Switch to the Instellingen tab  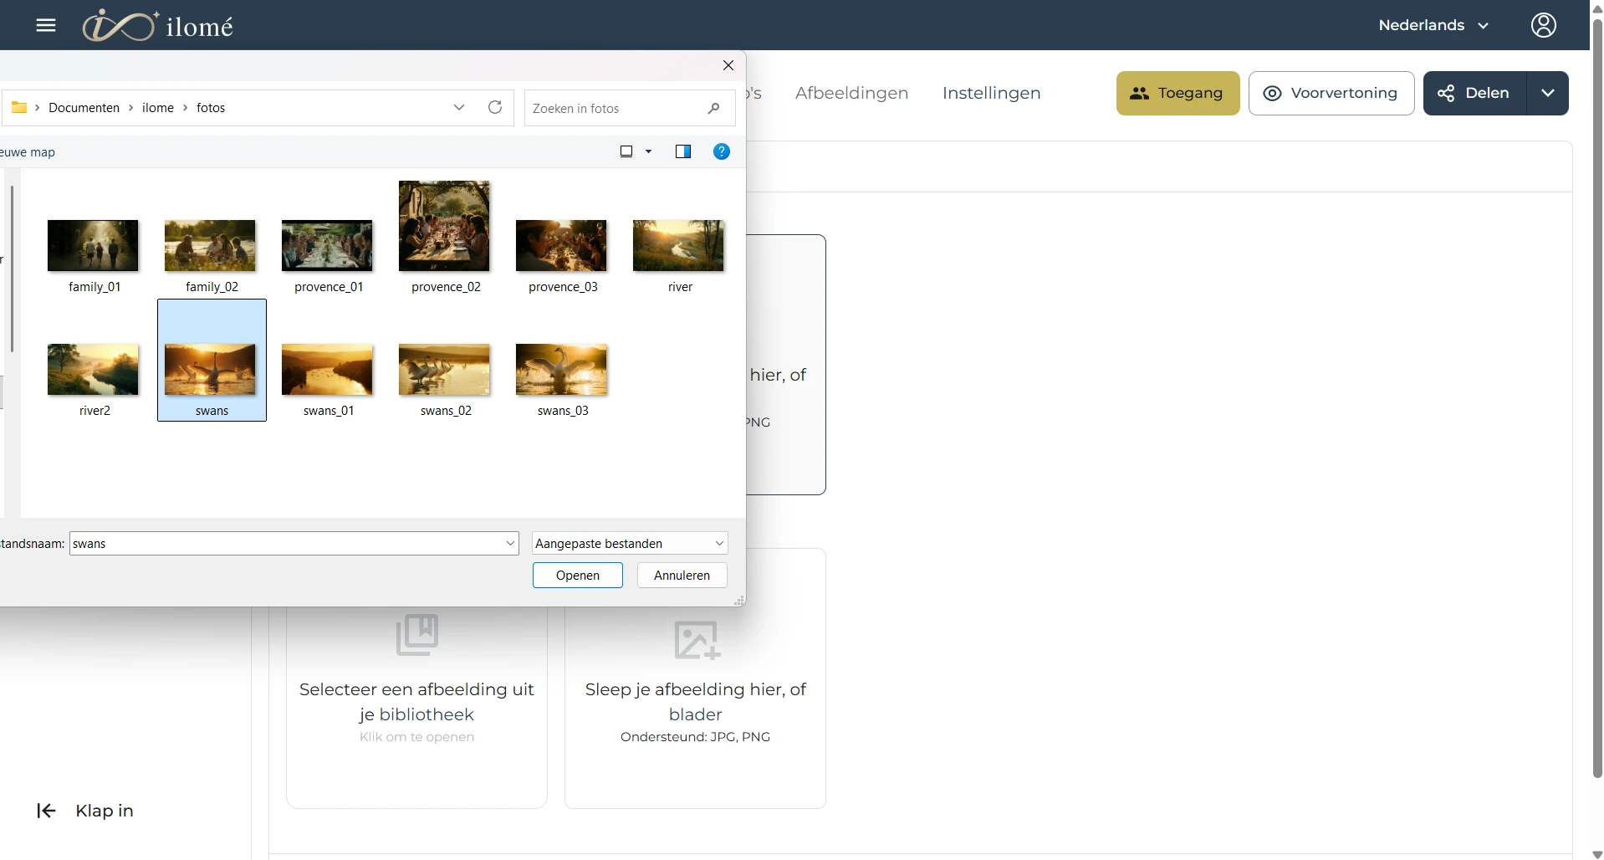pyautogui.click(x=991, y=93)
